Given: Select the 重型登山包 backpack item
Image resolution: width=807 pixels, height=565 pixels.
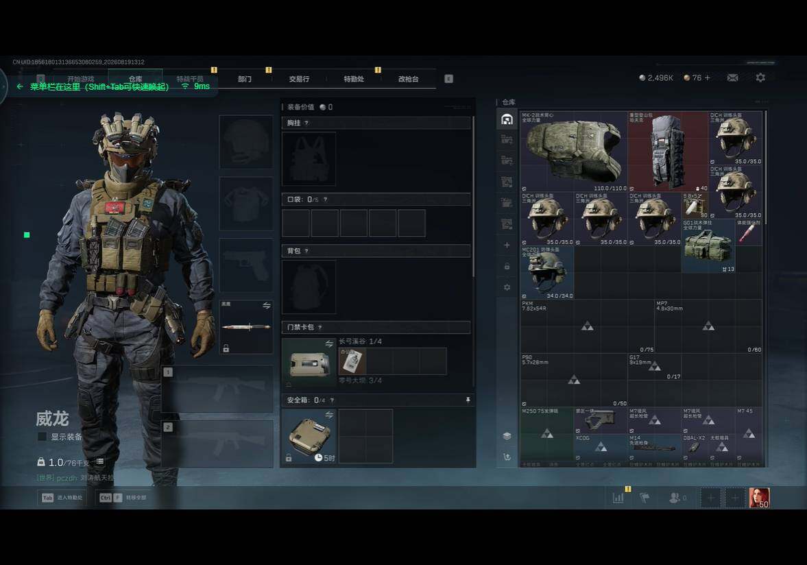Looking at the screenshot, I should tap(669, 152).
